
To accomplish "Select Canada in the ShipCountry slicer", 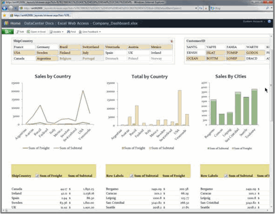I will 24,59.
